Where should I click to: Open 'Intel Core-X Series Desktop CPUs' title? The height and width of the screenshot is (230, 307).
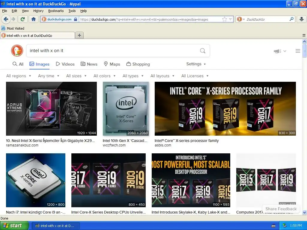coord(109,212)
